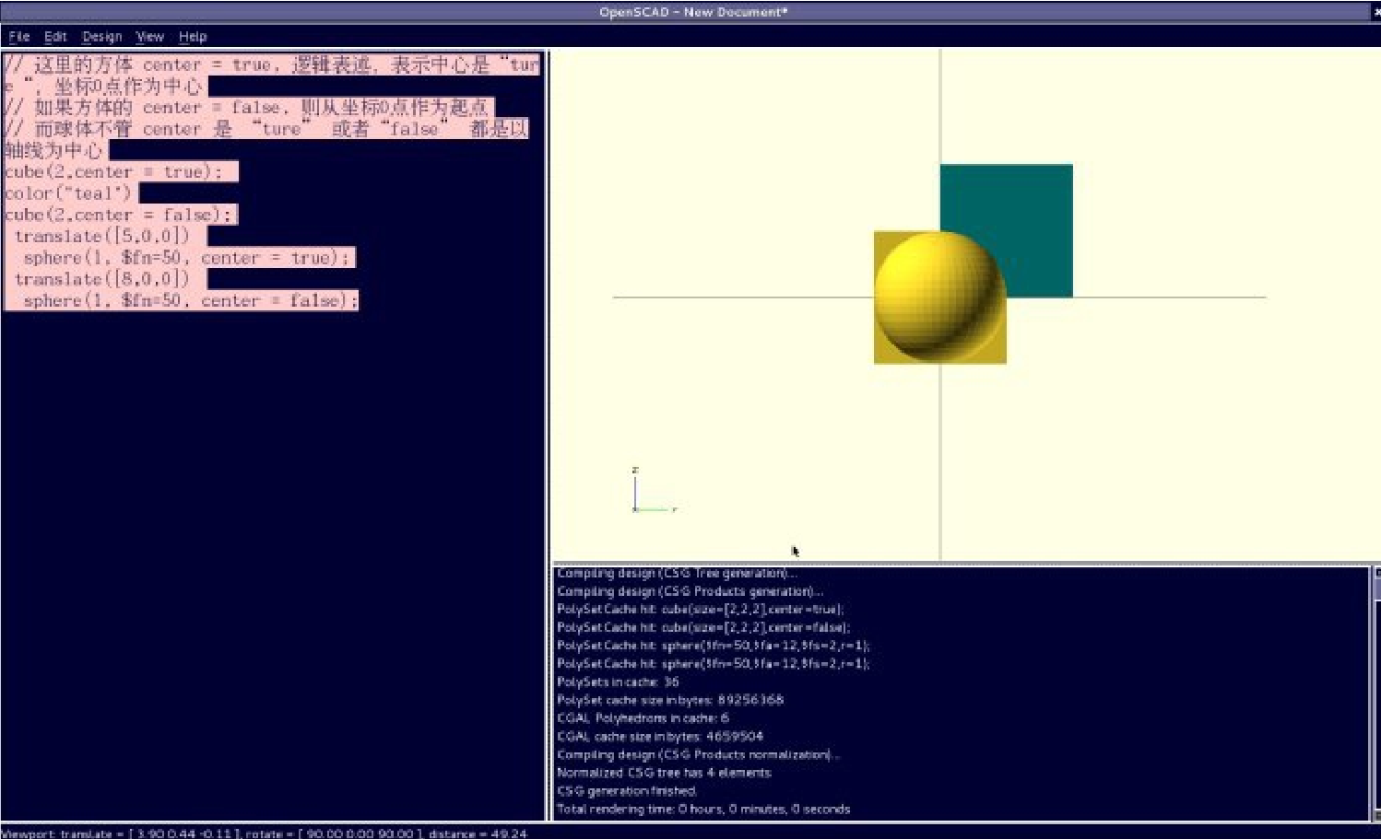Place cursor on translate([8,0,0]) line
This screenshot has width=1381, height=839.
click(101, 279)
